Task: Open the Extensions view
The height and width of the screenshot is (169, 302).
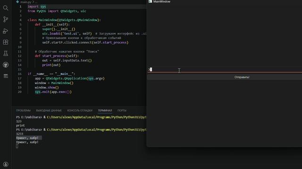Action: pos(6,42)
